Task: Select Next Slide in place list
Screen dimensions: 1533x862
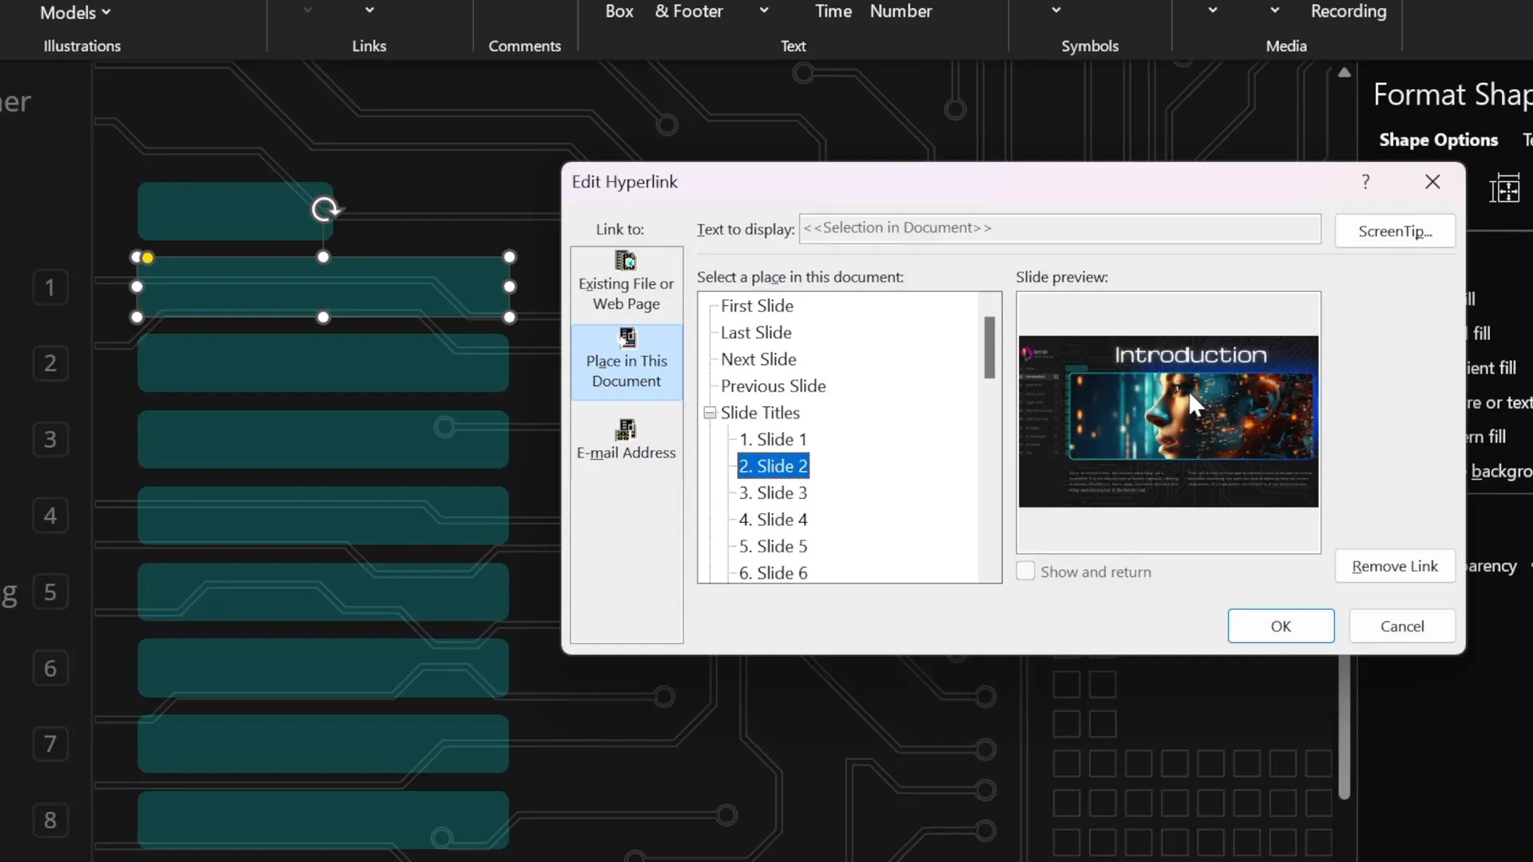Action: pyautogui.click(x=759, y=359)
